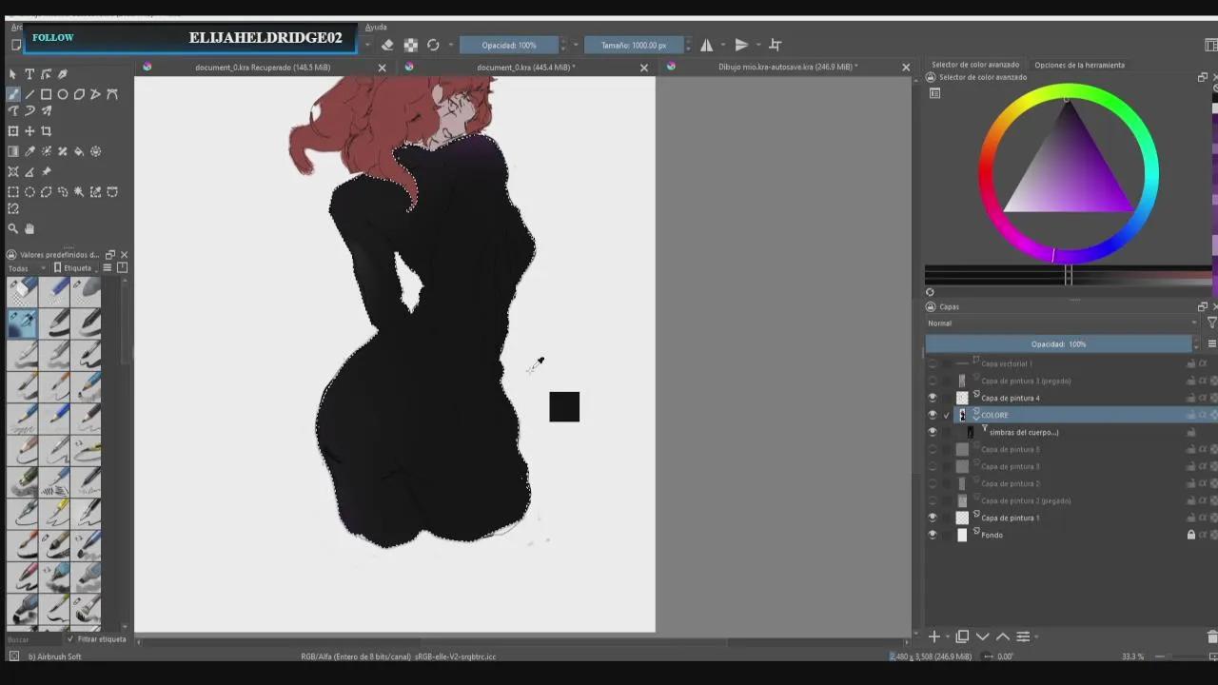
Task: Adjust layer Opacidad 100% slider
Action: coord(1058,344)
